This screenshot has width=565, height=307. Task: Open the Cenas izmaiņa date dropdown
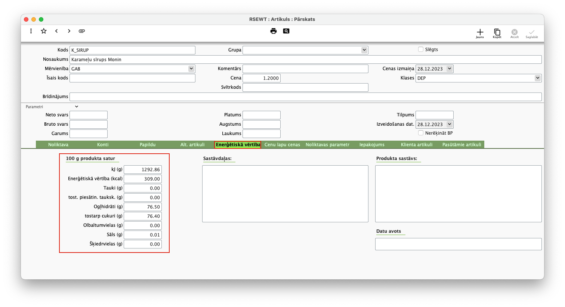pos(450,69)
